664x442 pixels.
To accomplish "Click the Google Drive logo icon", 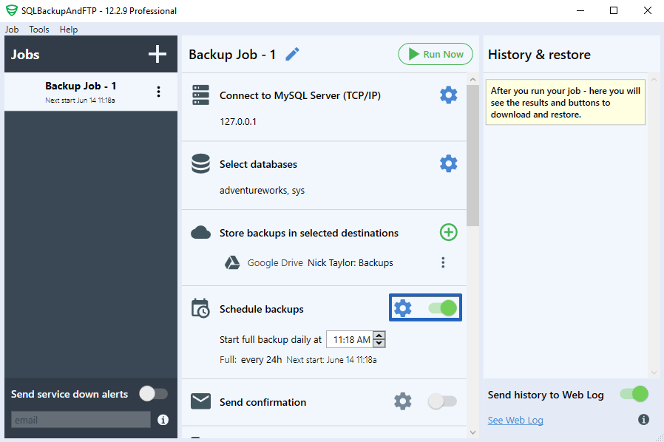I will tap(232, 262).
